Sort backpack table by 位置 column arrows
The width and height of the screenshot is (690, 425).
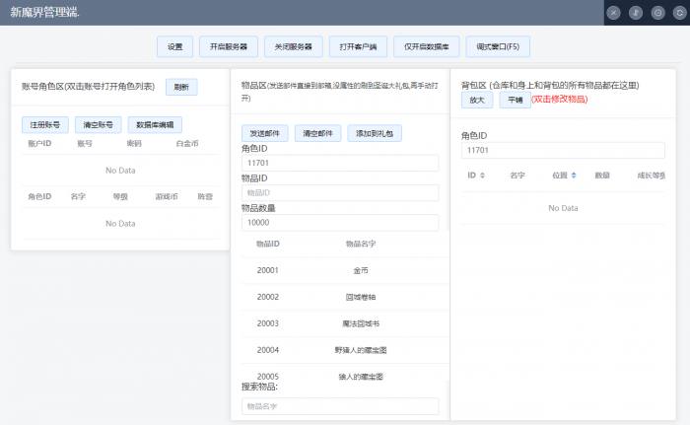(574, 176)
